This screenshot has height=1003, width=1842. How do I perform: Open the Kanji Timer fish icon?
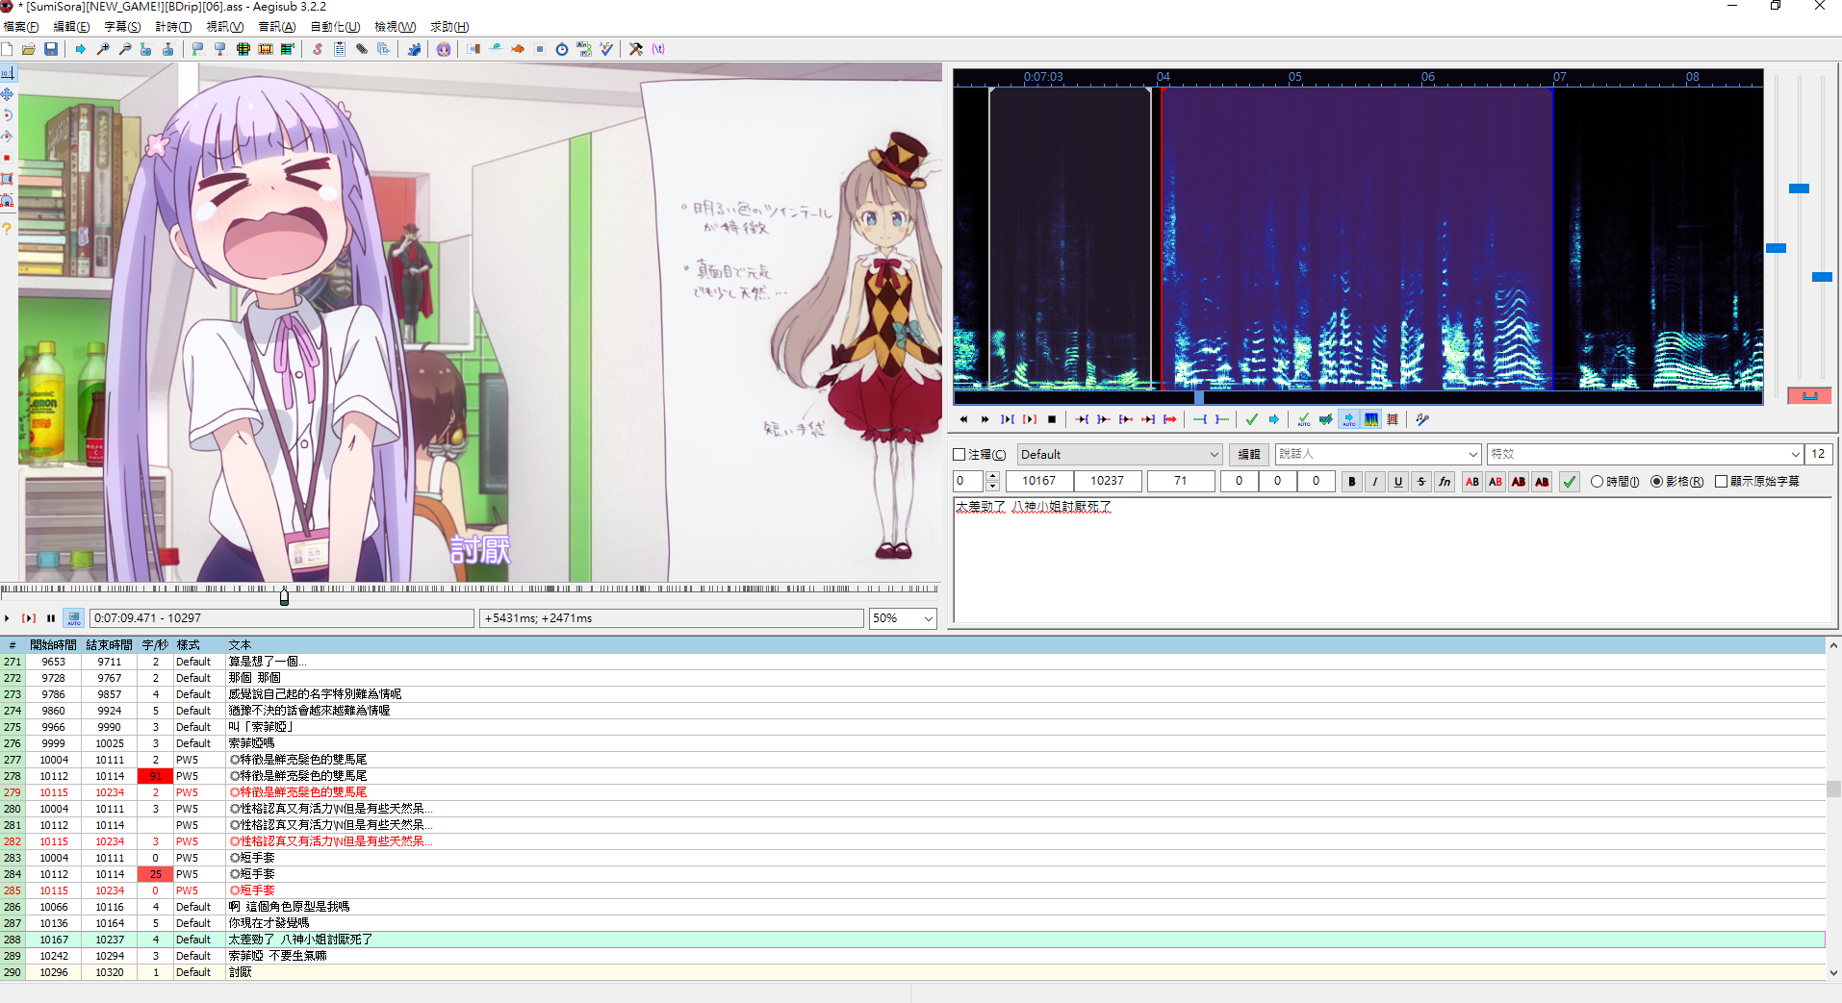tap(518, 49)
